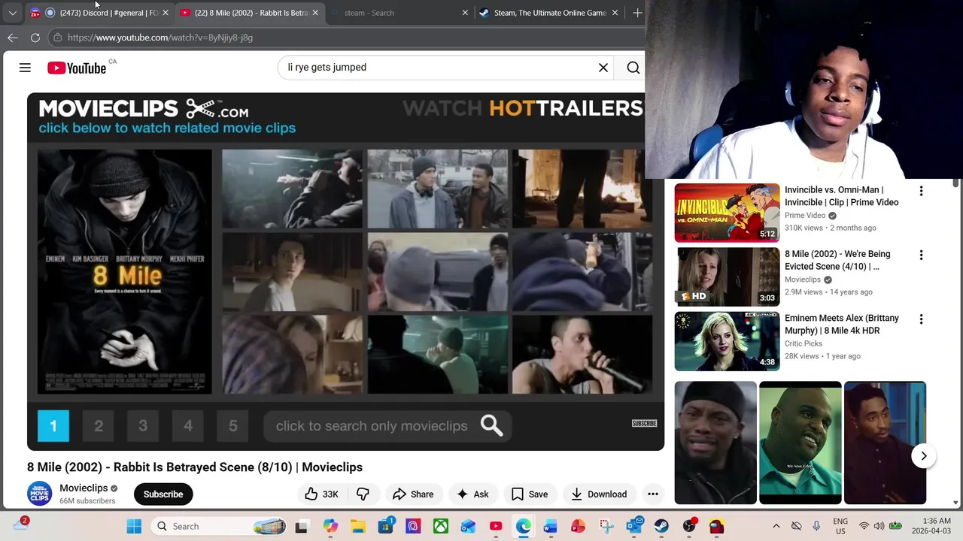Click the Windows taskbar Search box

click(x=218, y=526)
